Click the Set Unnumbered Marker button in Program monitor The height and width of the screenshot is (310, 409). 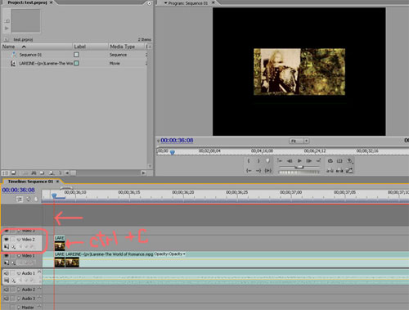[267, 161]
